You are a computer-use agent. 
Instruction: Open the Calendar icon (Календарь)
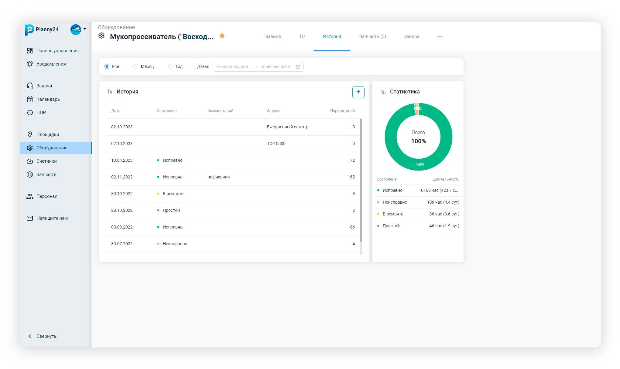coord(30,99)
